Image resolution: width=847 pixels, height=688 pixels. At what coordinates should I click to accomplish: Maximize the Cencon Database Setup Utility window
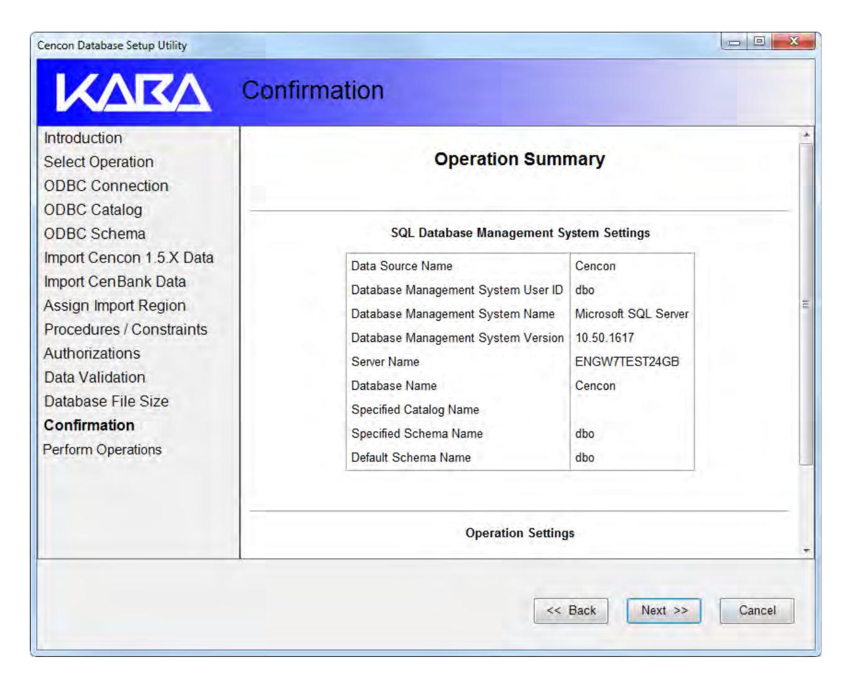[759, 42]
